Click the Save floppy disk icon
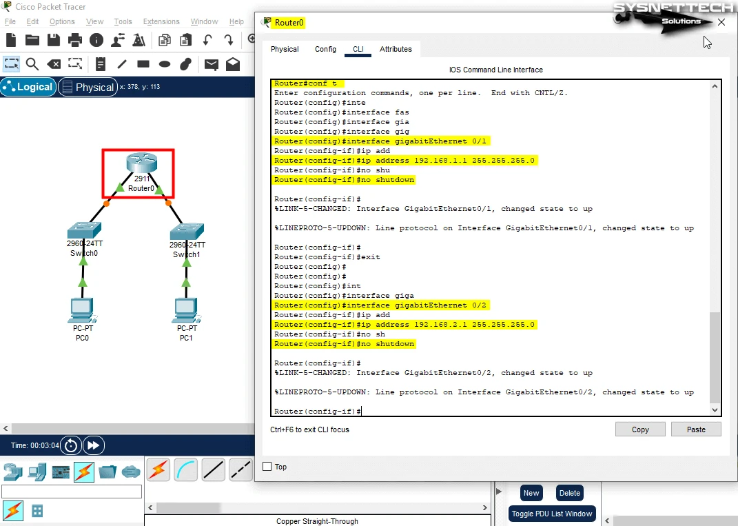The width and height of the screenshot is (738, 526). [x=53, y=40]
